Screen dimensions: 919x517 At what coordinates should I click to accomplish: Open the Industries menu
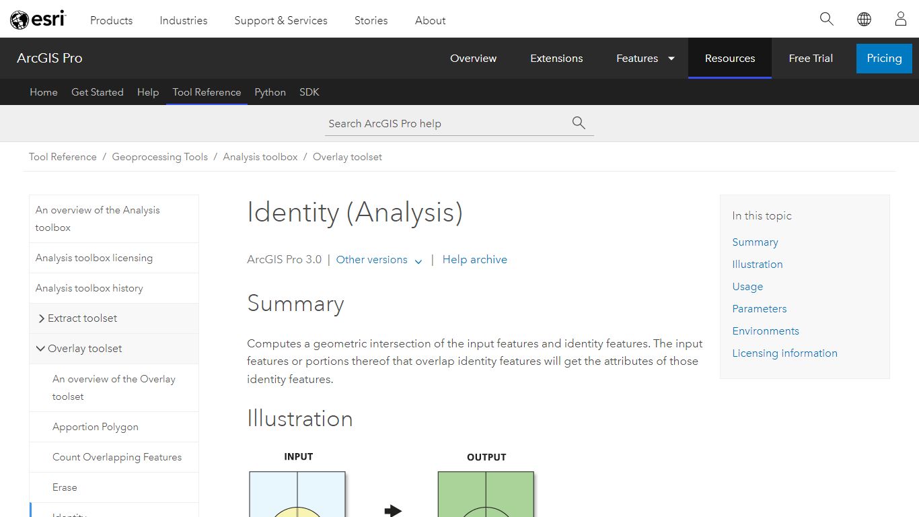(x=184, y=20)
